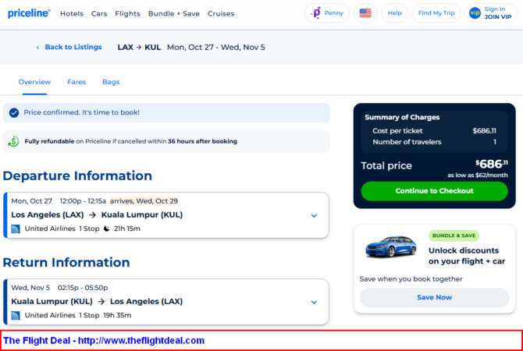Click 'Wed, Nov 5 02:15p - 05:50p' times
The width and height of the screenshot is (523, 351).
click(59, 288)
